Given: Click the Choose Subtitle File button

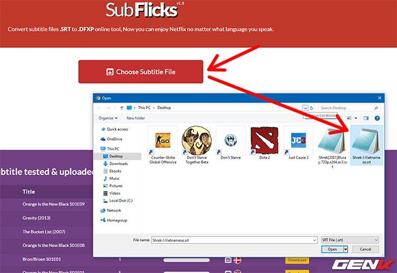Looking at the screenshot, I should [141, 72].
